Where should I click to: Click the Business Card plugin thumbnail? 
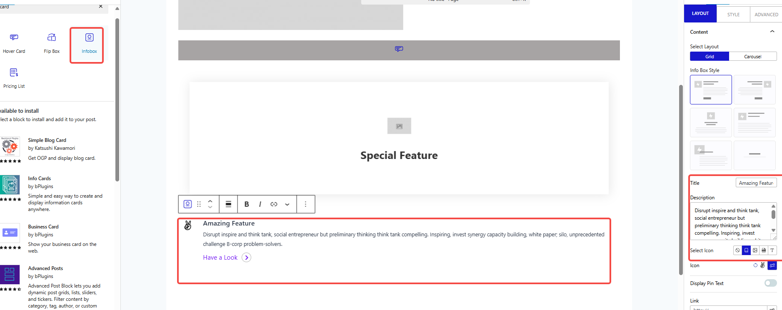(10, 233)
